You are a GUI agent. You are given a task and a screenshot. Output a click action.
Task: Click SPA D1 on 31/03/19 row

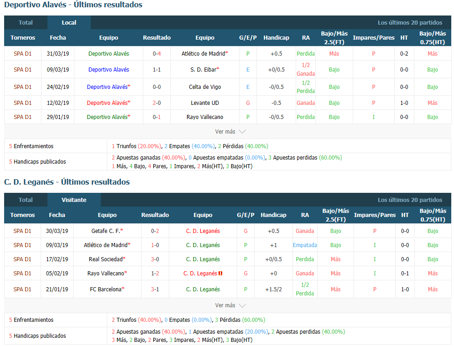tap(22, 53)
